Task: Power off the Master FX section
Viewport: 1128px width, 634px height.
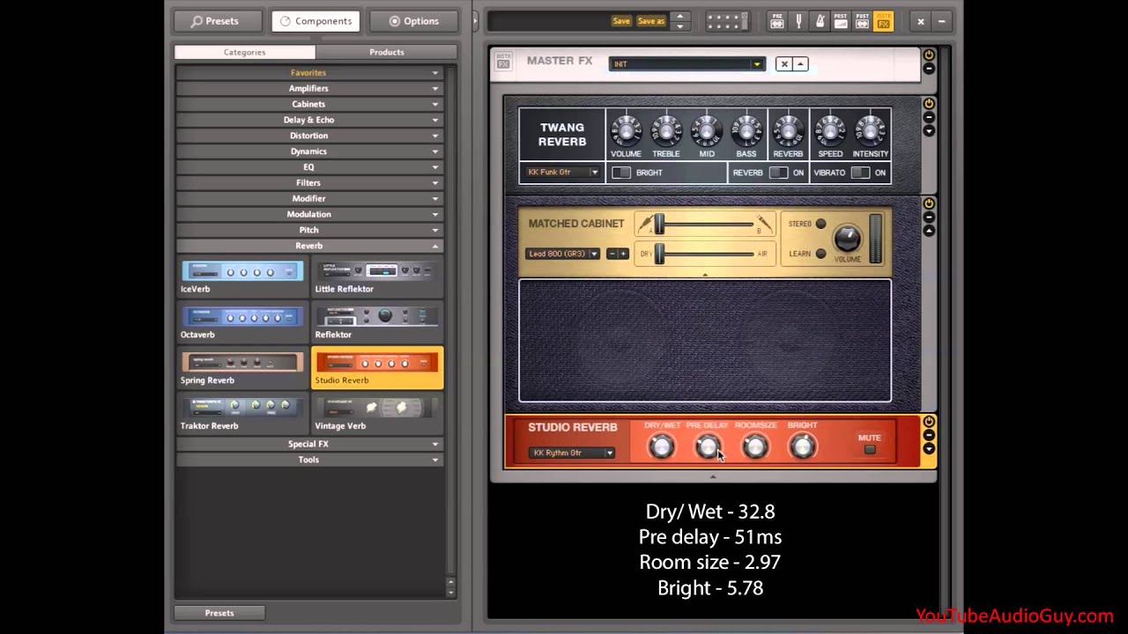Action: coord(929,55)
